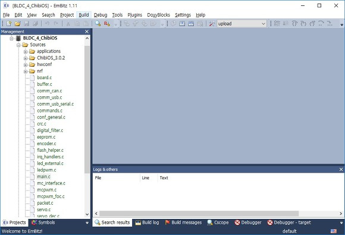Open the File menu

6,15
